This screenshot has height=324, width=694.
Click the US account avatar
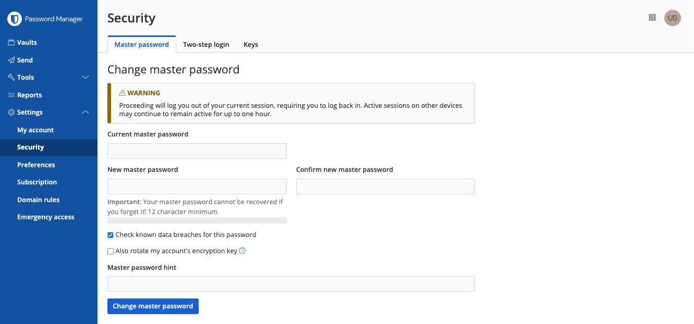[673, 18]
